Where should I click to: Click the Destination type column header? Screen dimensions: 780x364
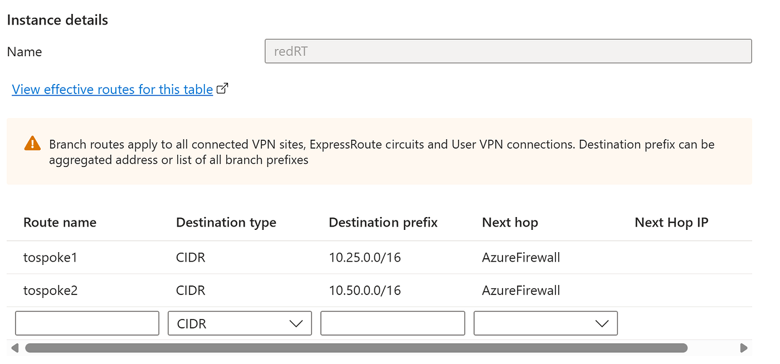[226, 223]
